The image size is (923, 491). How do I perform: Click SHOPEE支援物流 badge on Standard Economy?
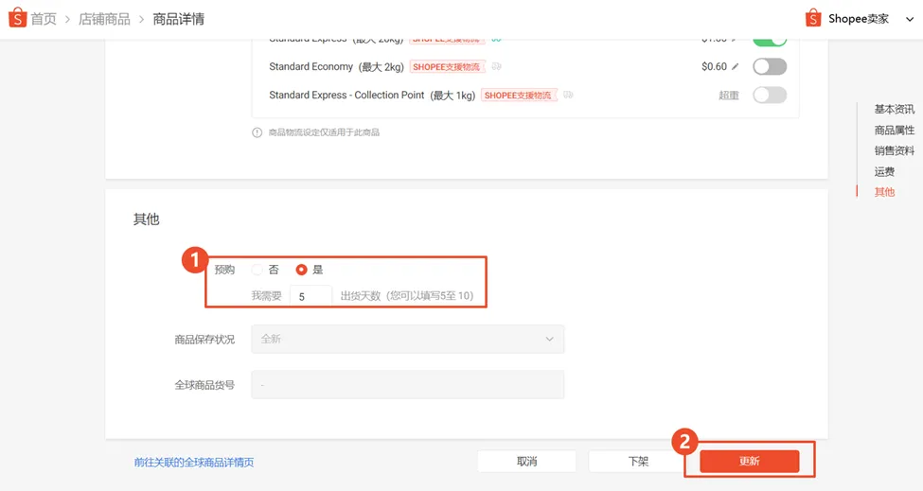pyautogui.click(x=446, y=67)
